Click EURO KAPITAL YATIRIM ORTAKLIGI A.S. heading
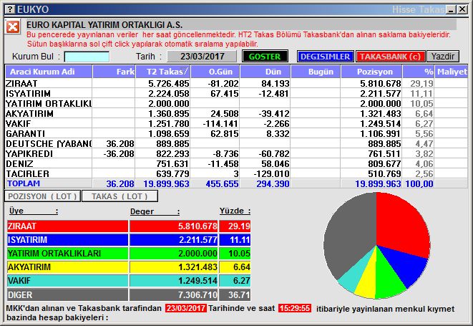Viewport: 473px width, 326px height. click(104, 25)
